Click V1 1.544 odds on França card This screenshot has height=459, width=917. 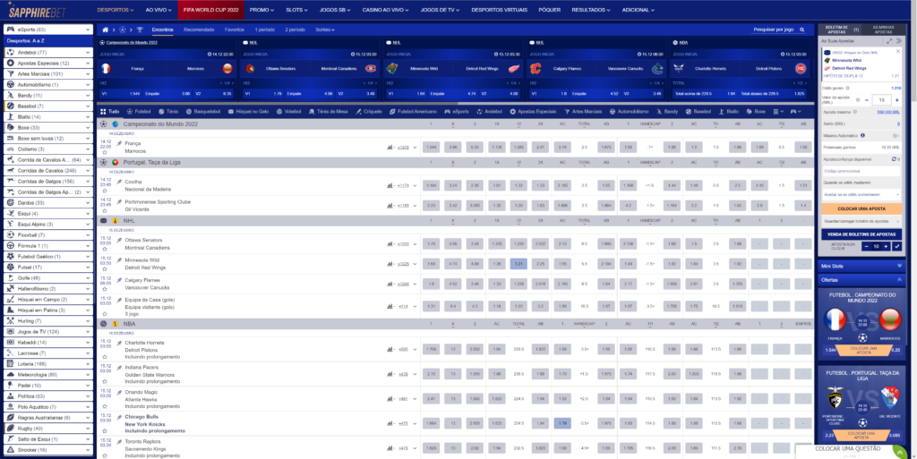[x=121, y=93]
